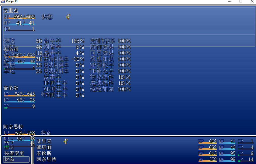Click 泰伦斯's MP gauge showing 95/95
Screen dimensions: 256x164
click(19, 100)
